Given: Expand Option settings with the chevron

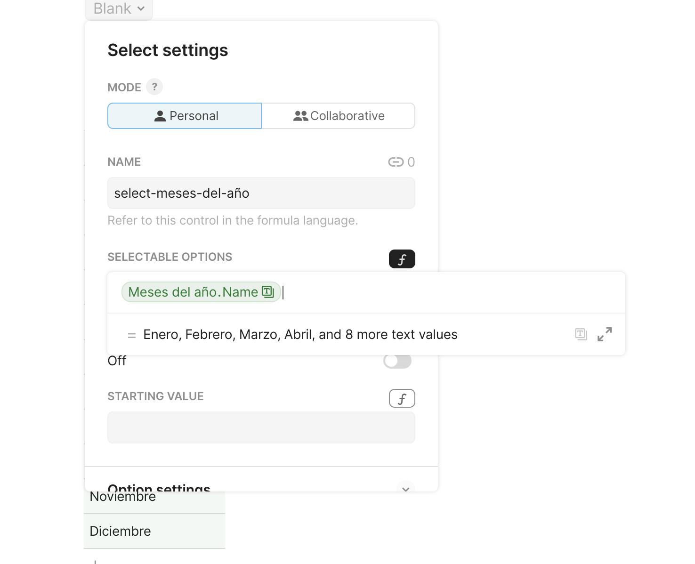Looking at the screenshot, I should [x=405, y=488].
